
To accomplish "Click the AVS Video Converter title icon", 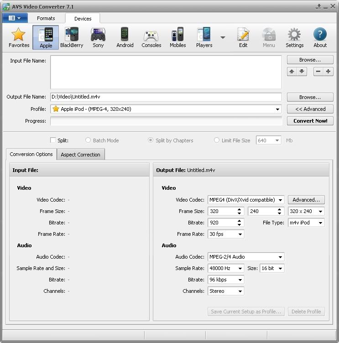I will (6, 7).
